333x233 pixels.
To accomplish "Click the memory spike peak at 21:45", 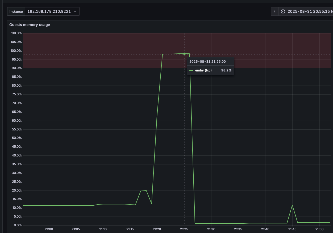I will pyautogui.click(x=292, y=205).
